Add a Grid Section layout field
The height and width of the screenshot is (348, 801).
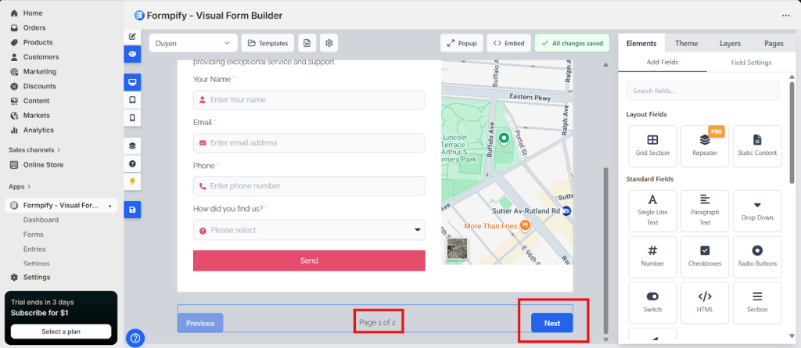click(652, 145)
